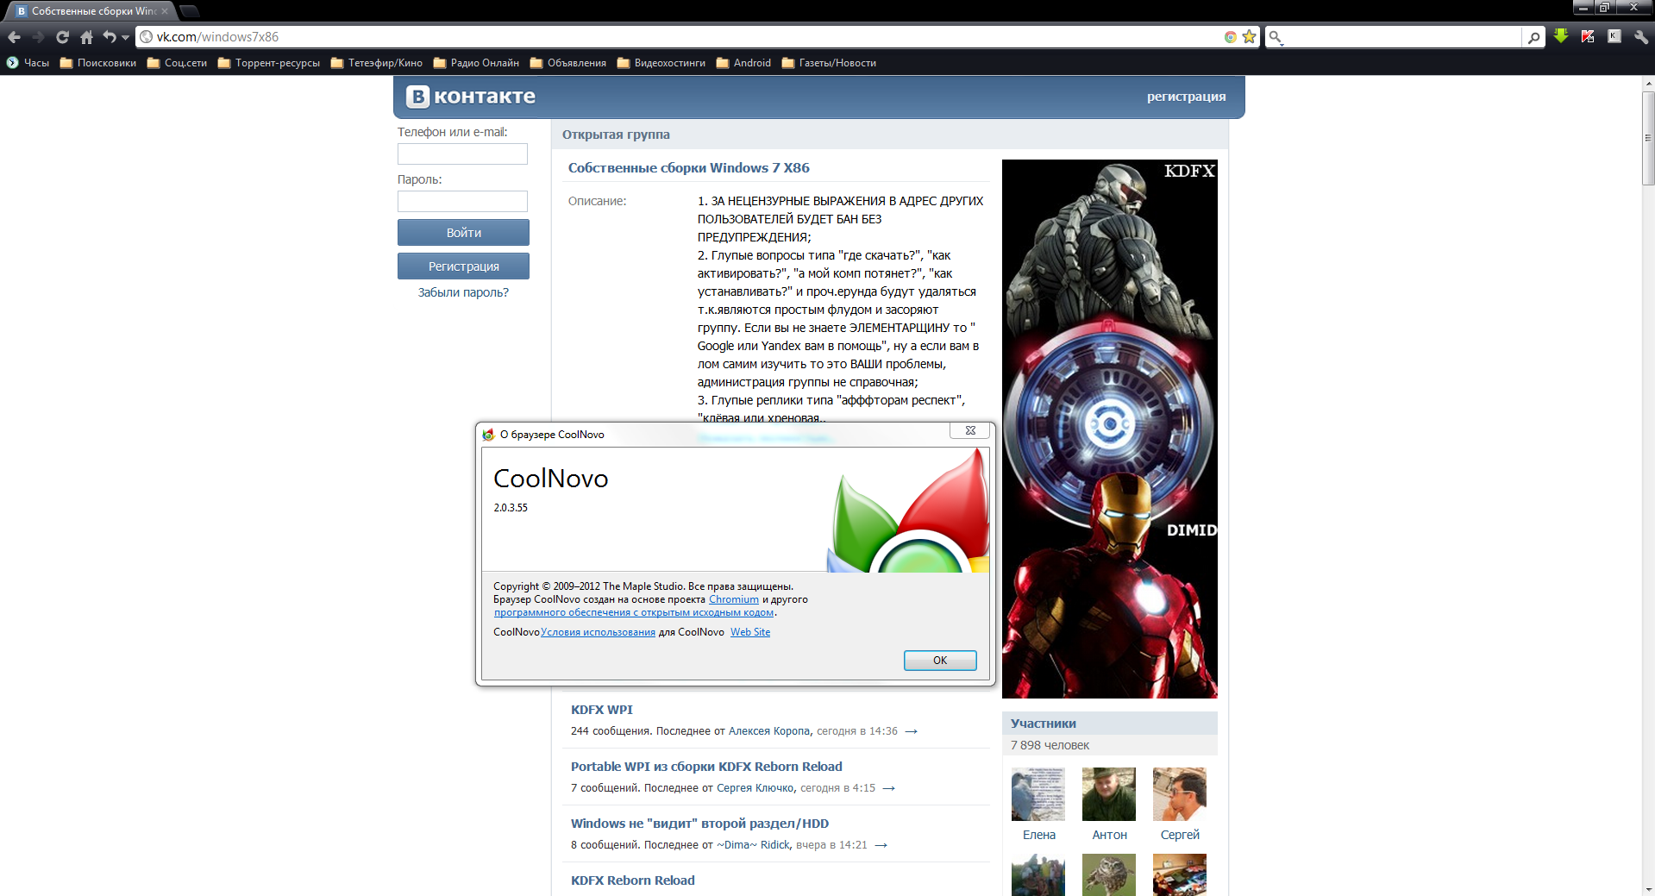Focus the 'Пароль' input field
The image size is (1655, 896).
coord(462,201)
